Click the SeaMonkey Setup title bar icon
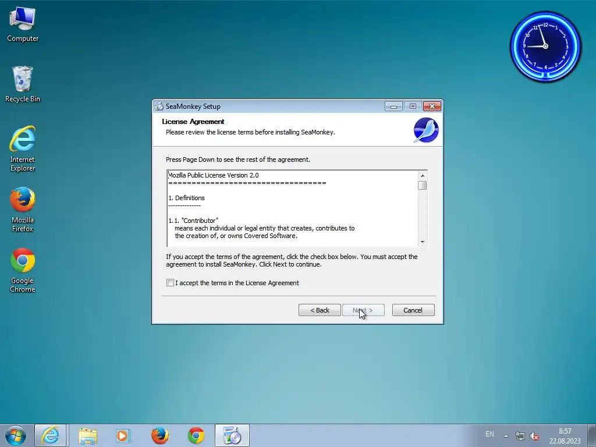This screenshot has width=596, height=447. click(x=159, y=107)
